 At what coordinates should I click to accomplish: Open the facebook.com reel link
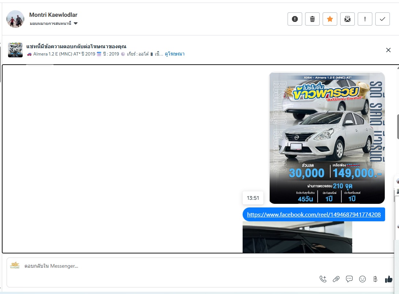314,215
